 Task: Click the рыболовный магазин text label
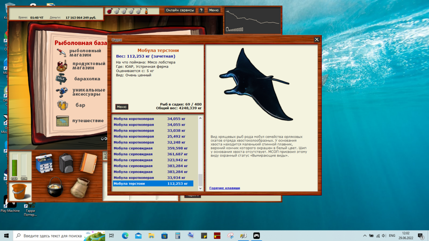pos(85,53)
